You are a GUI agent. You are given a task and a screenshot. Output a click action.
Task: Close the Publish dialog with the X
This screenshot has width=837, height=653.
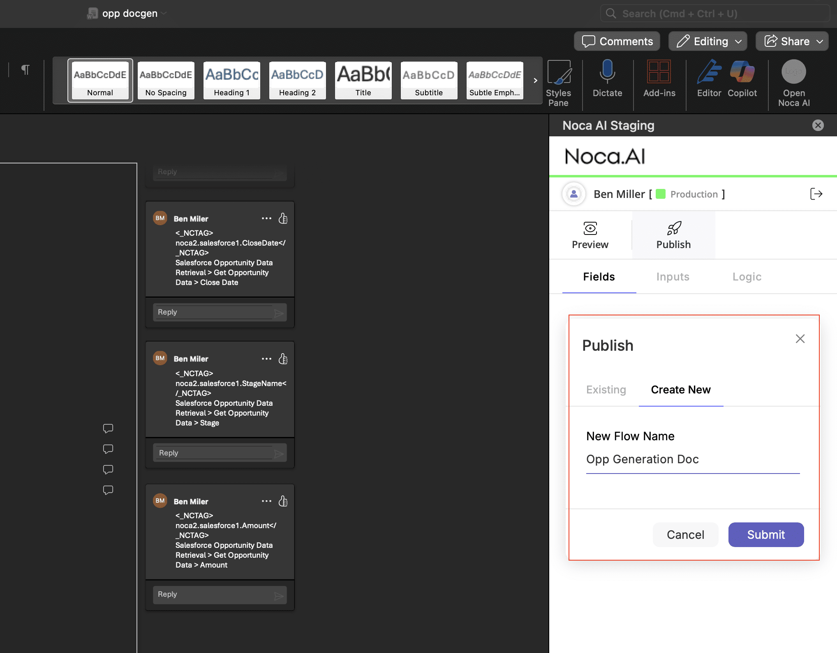[x=800, y=339]
